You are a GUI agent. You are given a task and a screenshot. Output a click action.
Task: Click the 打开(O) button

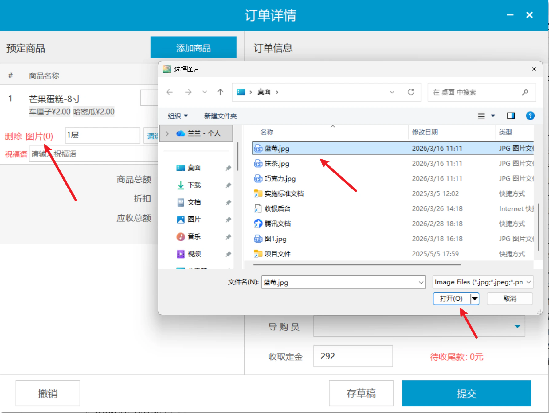tap(451, 299)
